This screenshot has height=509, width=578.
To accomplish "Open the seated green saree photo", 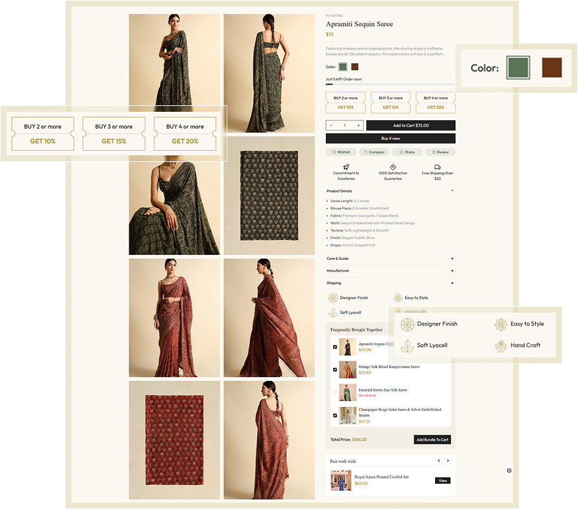I will pos(174,208).
